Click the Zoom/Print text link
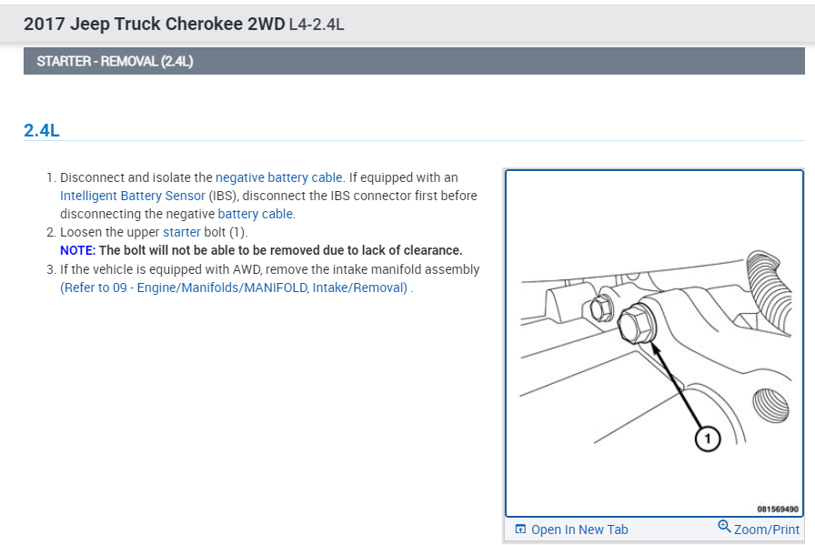This screenshot has height=545, width=815. tap(767, 530)
